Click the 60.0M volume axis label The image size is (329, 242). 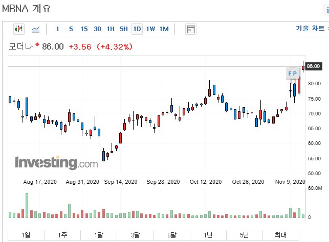pos(315,188)
